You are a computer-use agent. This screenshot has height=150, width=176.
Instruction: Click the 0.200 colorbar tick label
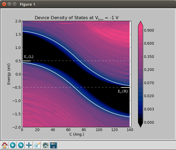(149, 70)
